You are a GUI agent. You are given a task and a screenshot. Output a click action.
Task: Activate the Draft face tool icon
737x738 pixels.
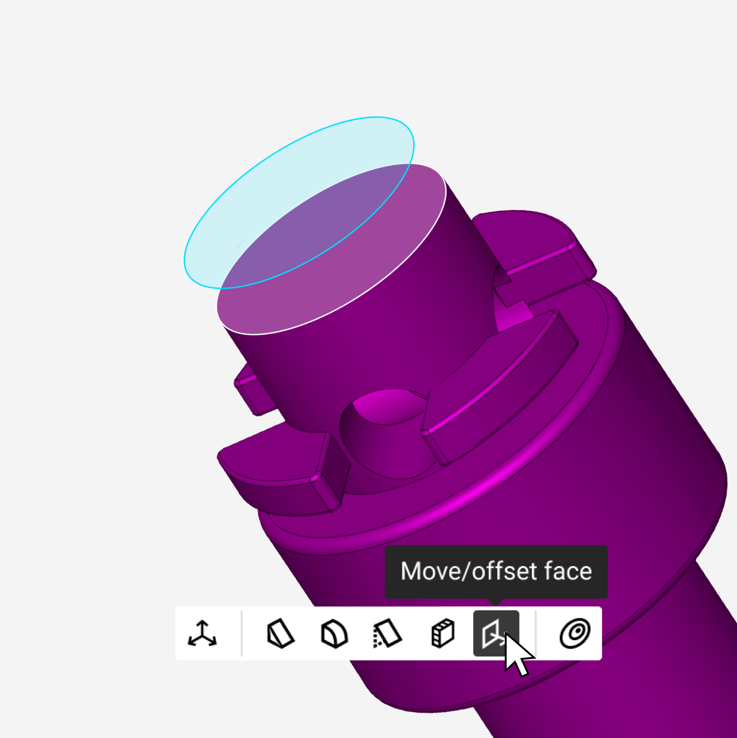[x=387, y=633]
